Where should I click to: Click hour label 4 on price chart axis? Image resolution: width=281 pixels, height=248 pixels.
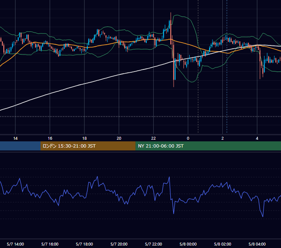click(257, 138)
